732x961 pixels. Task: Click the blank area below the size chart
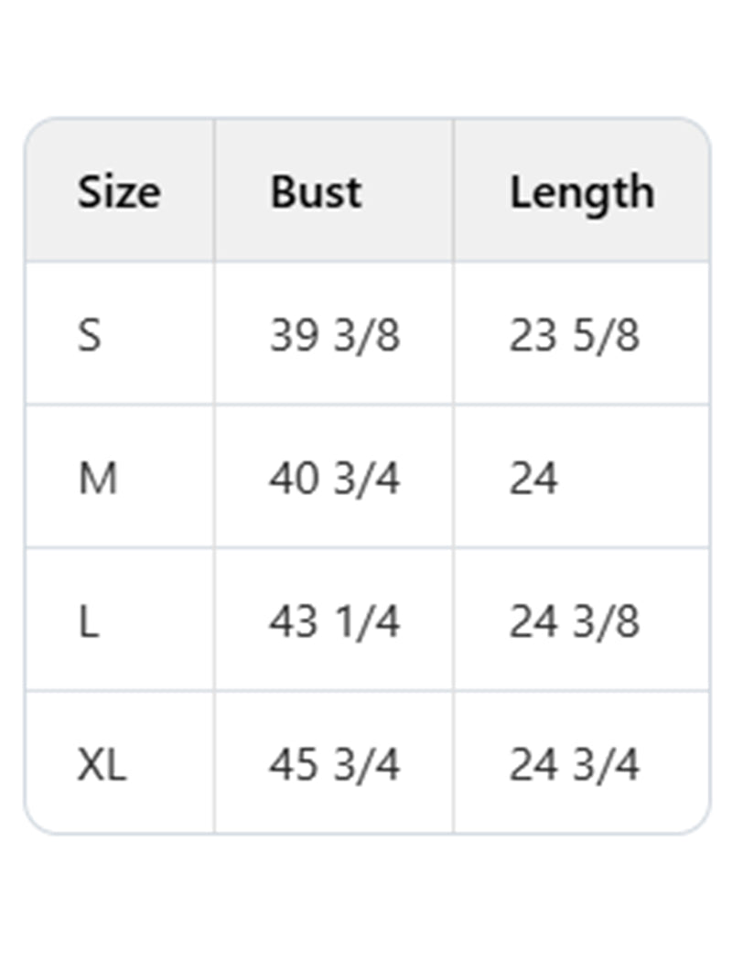[366, 897]
